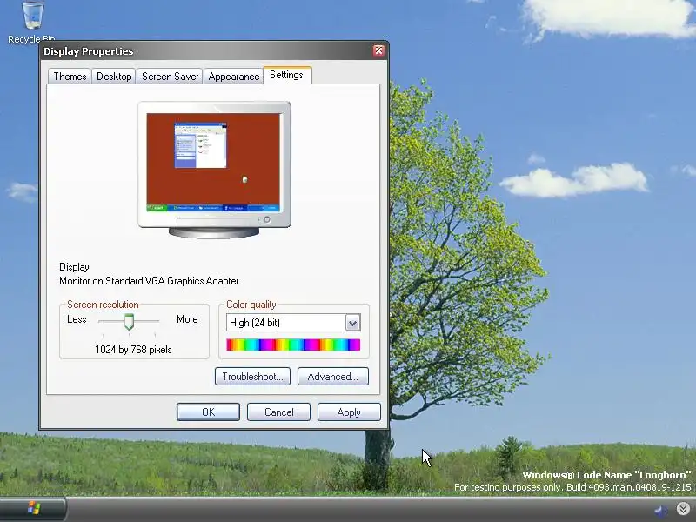Switch to the Themes tab
The height and width of the screenshot is (522, 696).
click(x=70, y=77)
